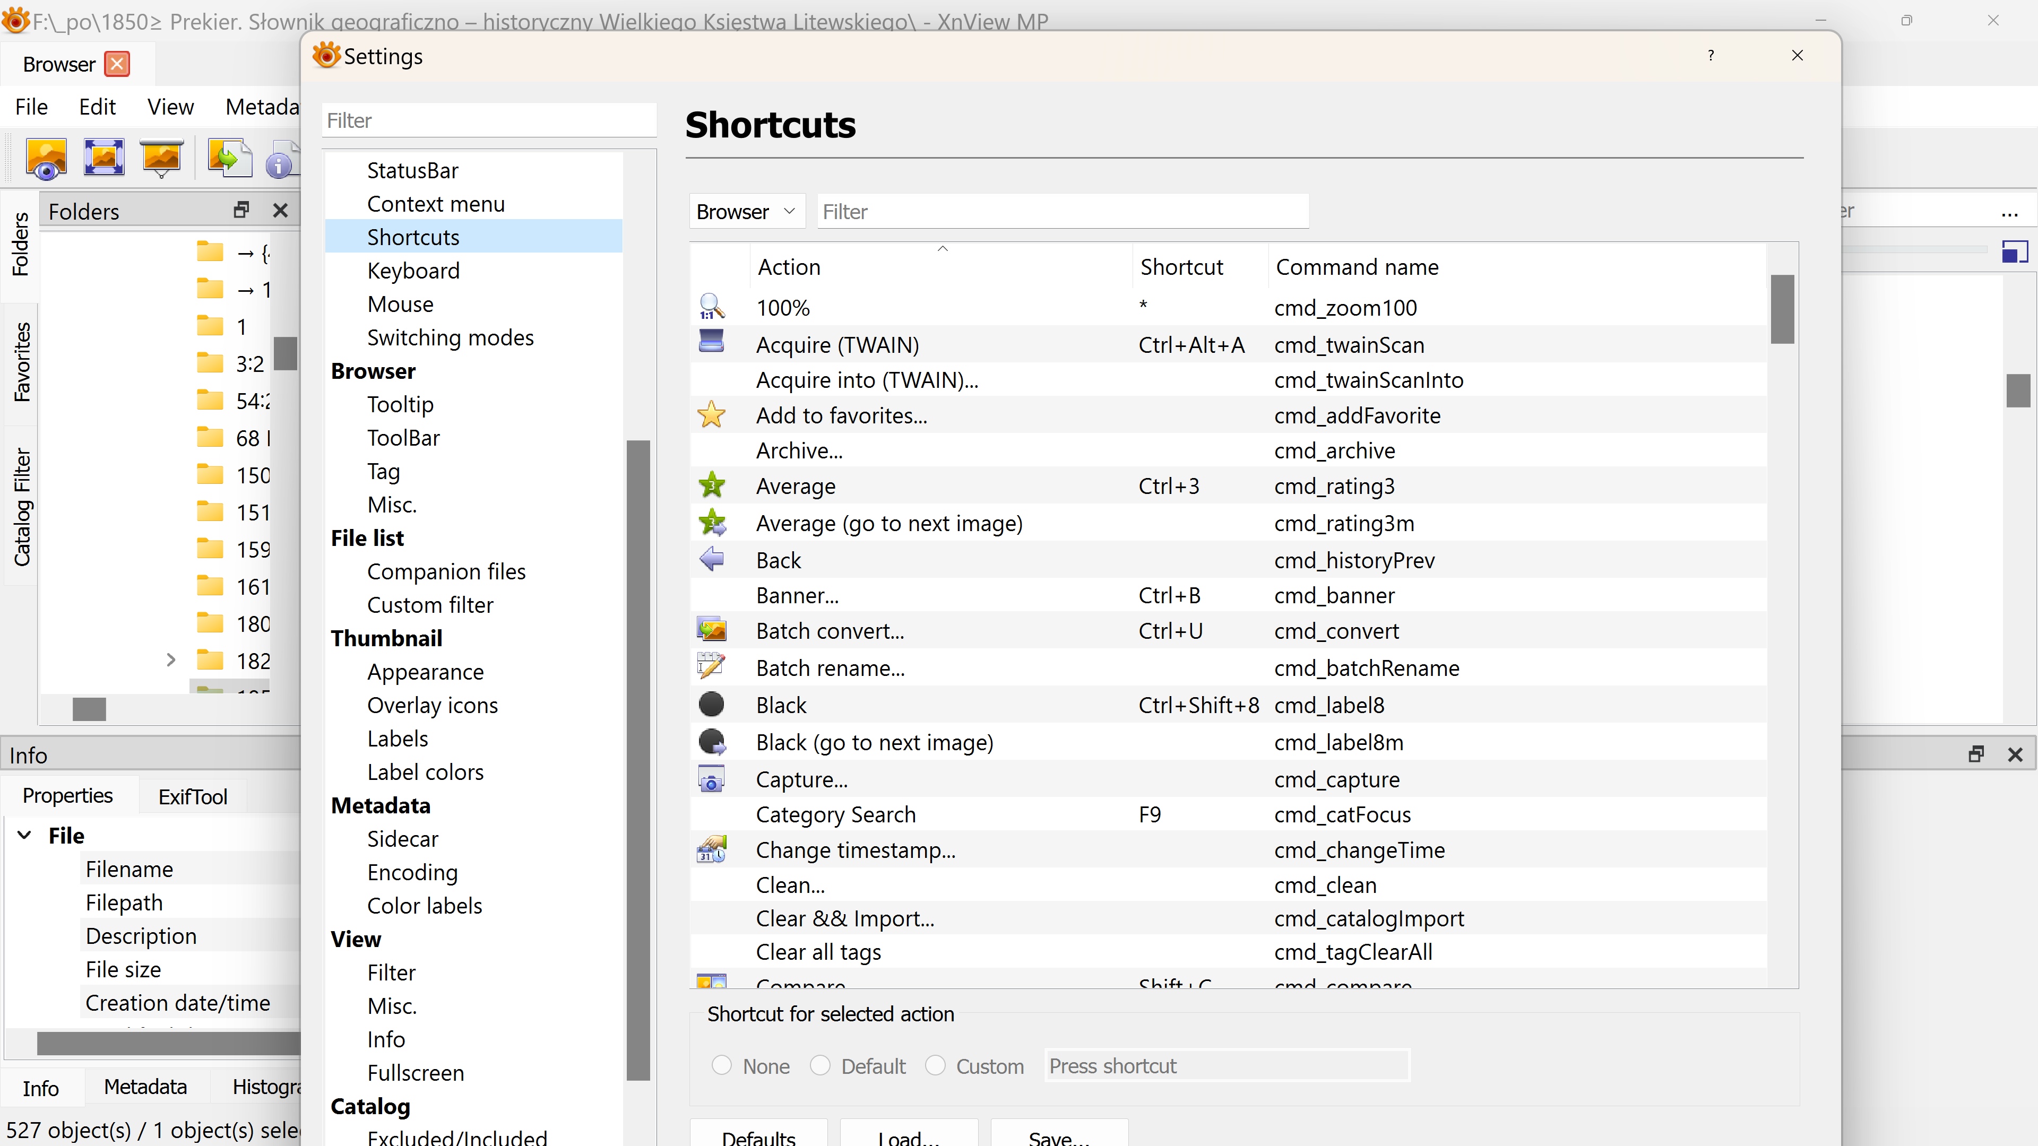Open the Favorites side tab
The width and height of the screenshot is (2038, 1146).
click(21, 362)
